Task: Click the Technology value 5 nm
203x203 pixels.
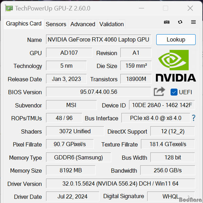Action: click(66, 66)
